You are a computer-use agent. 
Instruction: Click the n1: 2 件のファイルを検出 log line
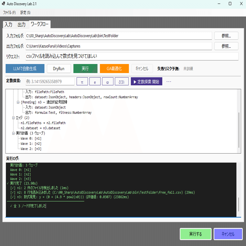[39, 188]
